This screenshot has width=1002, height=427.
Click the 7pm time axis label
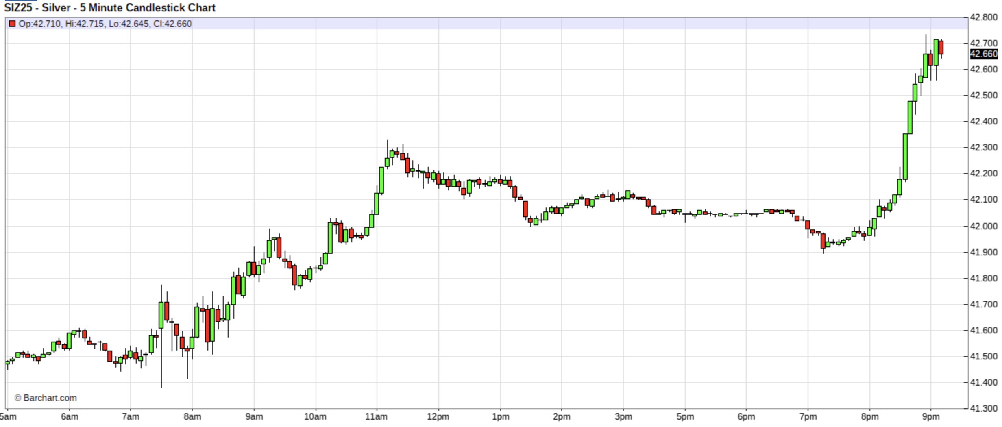(x=808, y=417)
